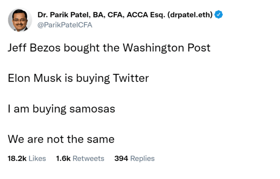The width and height of the screenshot is (280, 179).
Task: Click the line I am buying samosas
Action: (x=62, y=109)
